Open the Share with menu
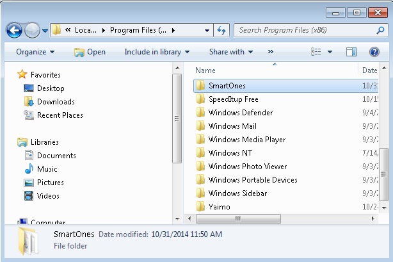The image size is (393, 262). pyautogui.click(x=231, y=52)
